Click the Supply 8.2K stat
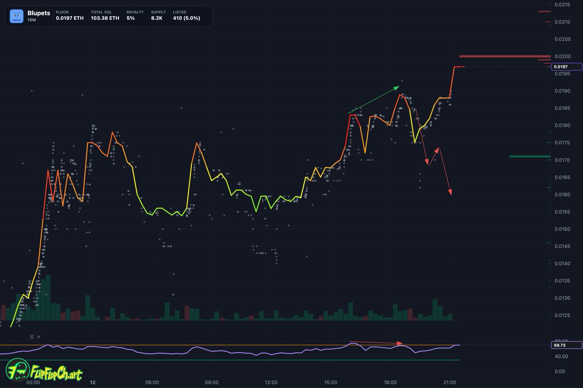583x388 pixels. [x=158, y=16]
